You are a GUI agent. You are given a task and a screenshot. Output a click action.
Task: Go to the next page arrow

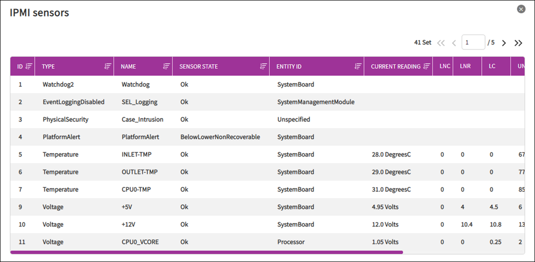[x=504, y=43]
